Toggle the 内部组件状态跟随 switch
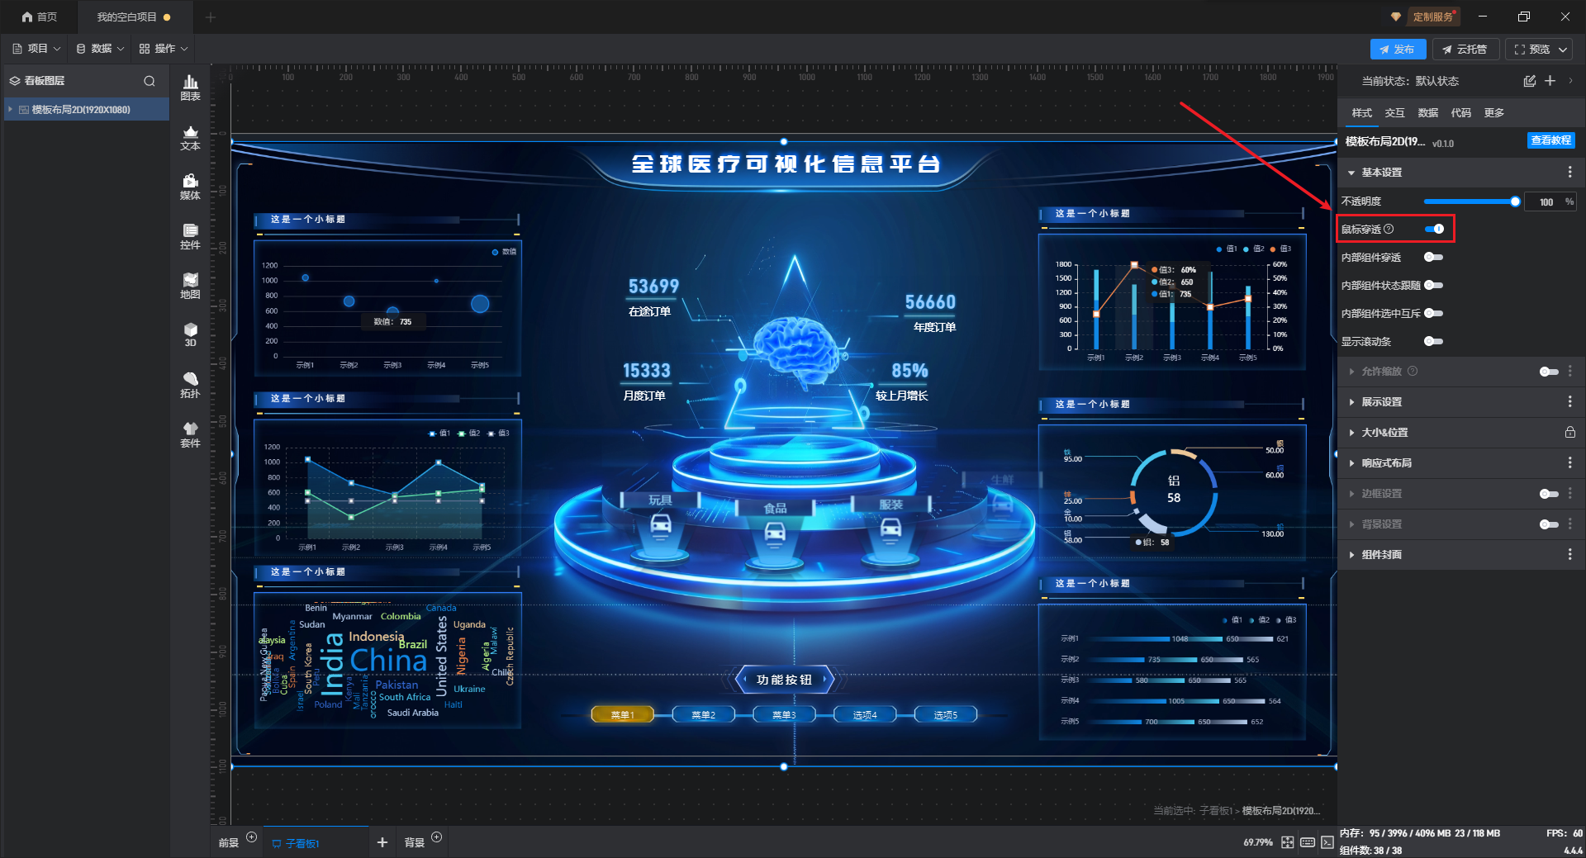The image size is (1586, 858). tap(1434, 285)
